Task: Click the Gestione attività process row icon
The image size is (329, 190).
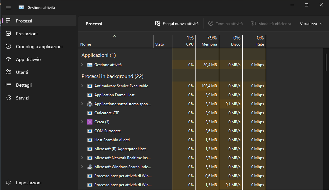Action: (x=90, y=65)
